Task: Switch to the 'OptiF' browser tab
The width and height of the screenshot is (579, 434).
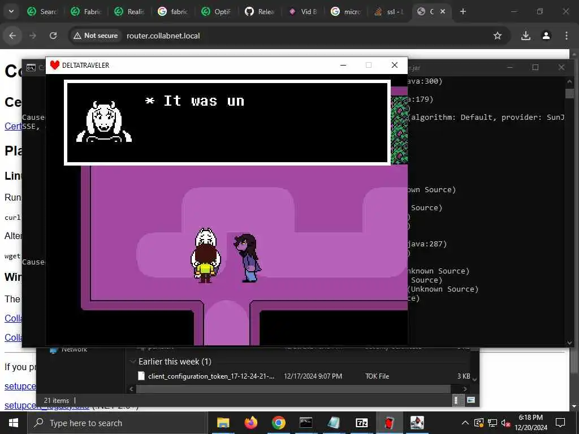Action: (x=217, y=11)
